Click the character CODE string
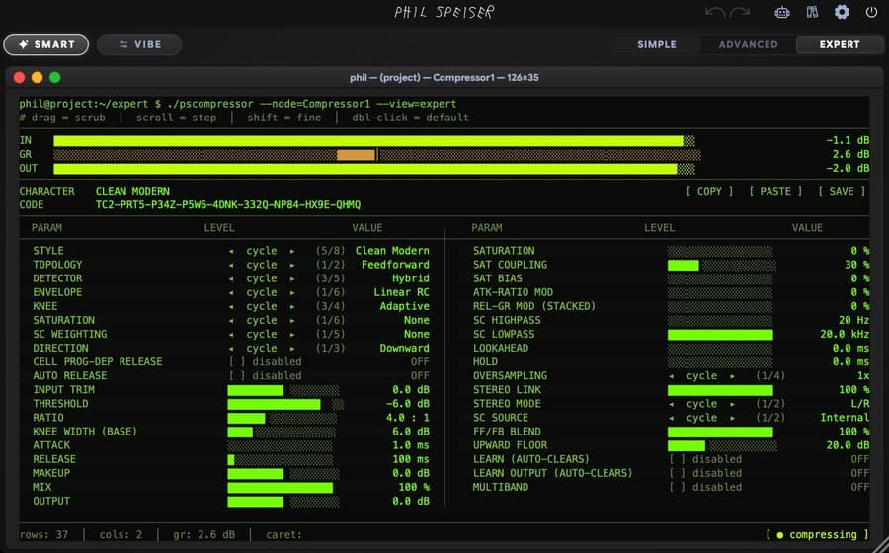 pyautogui.click(x=228, y=205)
